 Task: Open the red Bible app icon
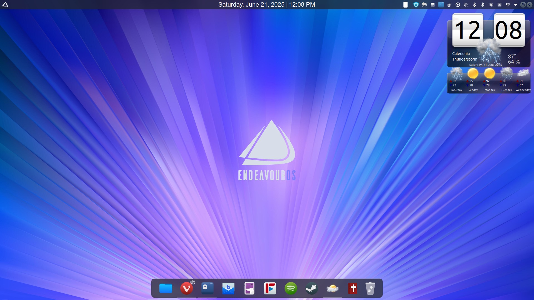point(353,289)
